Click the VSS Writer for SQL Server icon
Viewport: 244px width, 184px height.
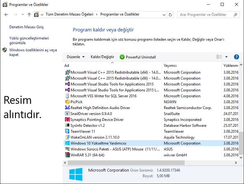tap(67, 96)
